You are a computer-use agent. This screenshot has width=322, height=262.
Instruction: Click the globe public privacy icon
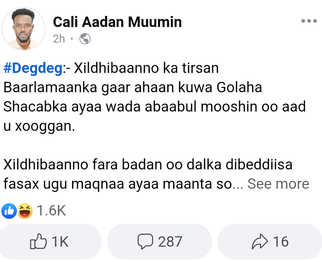point(85,39)
